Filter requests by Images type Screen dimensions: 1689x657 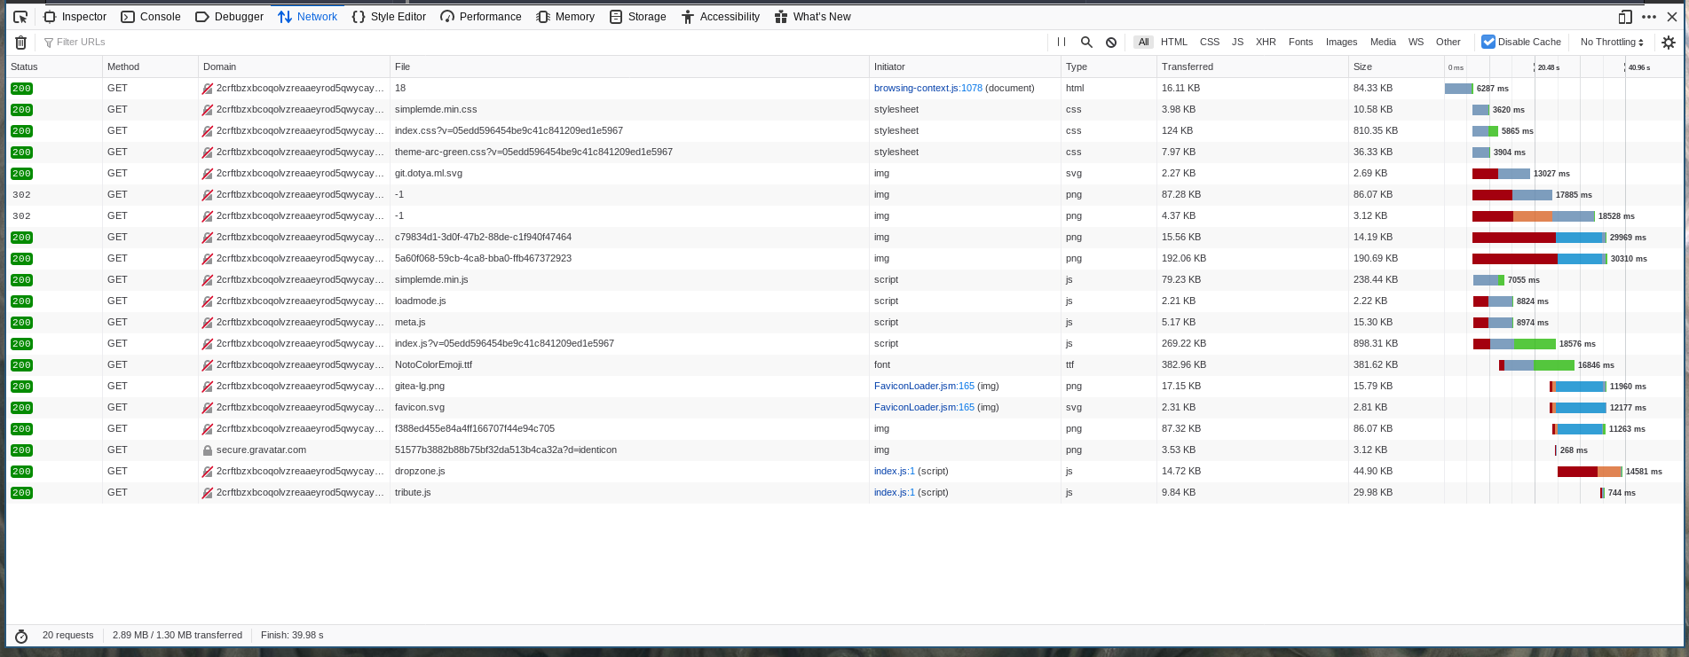(1341, 42)
